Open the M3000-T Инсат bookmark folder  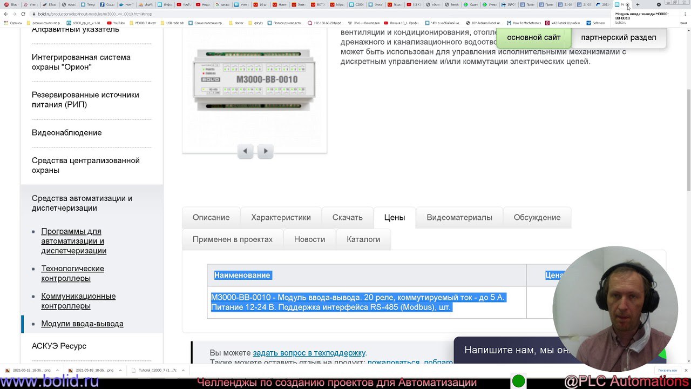click(x=142, y=23)
